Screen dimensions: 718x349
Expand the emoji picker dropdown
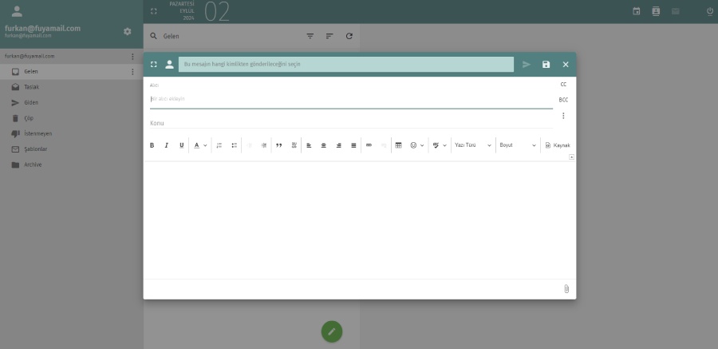point(416,145)
